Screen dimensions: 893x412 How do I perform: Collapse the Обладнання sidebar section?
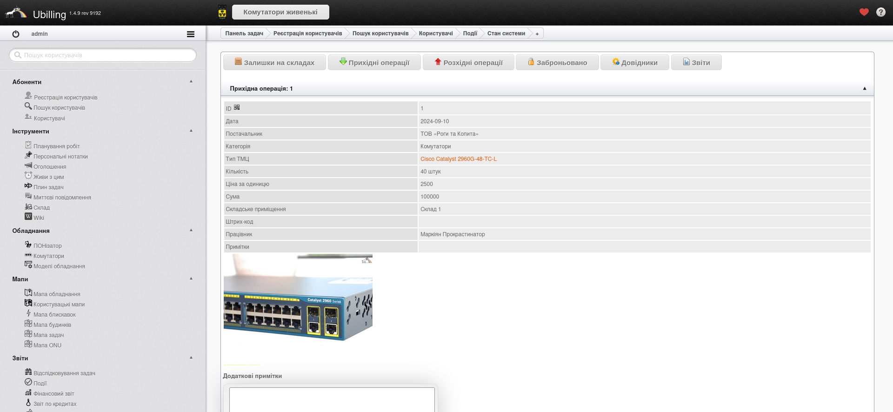pos(191,230)
